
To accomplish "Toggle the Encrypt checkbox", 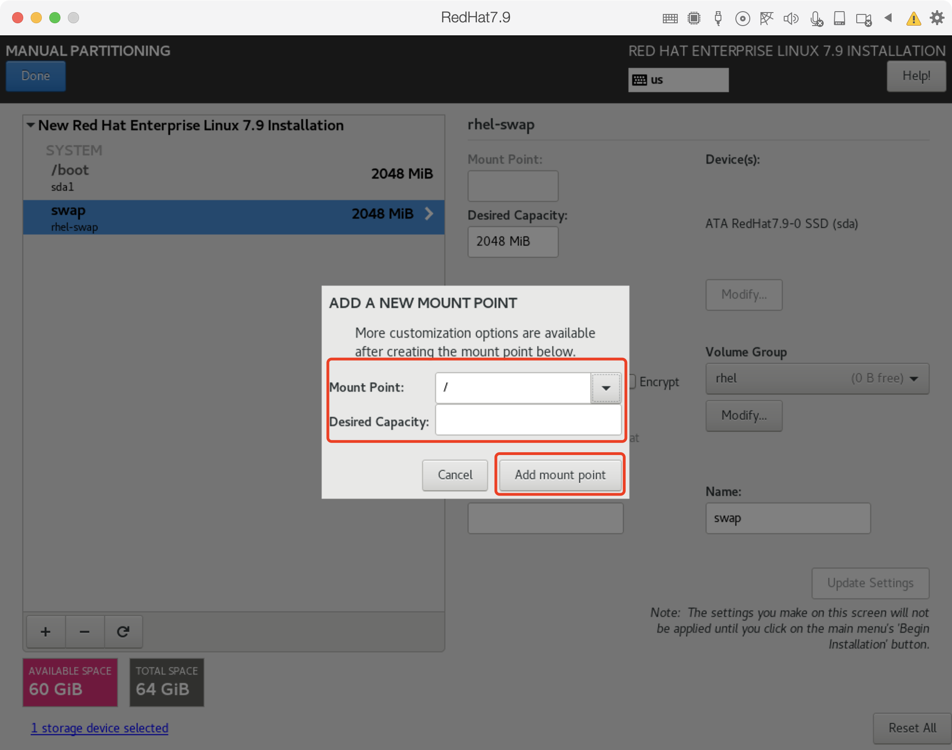I will (633, 382).
